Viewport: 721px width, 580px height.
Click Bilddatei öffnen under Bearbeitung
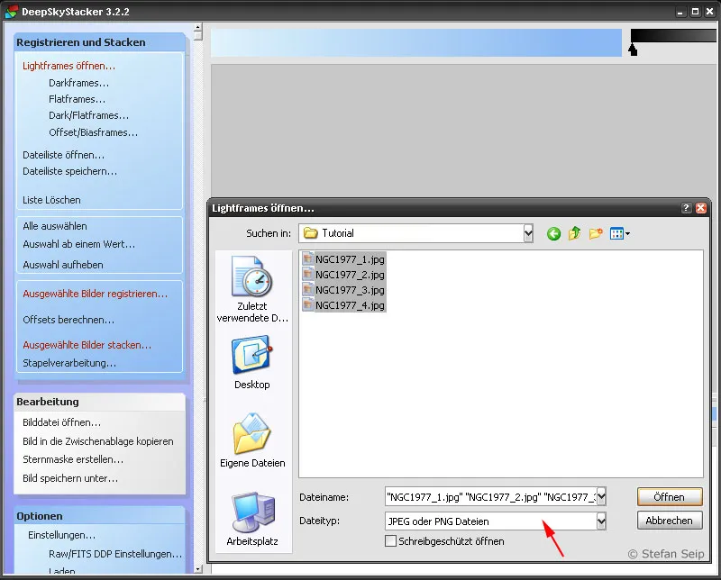(61, 422)
